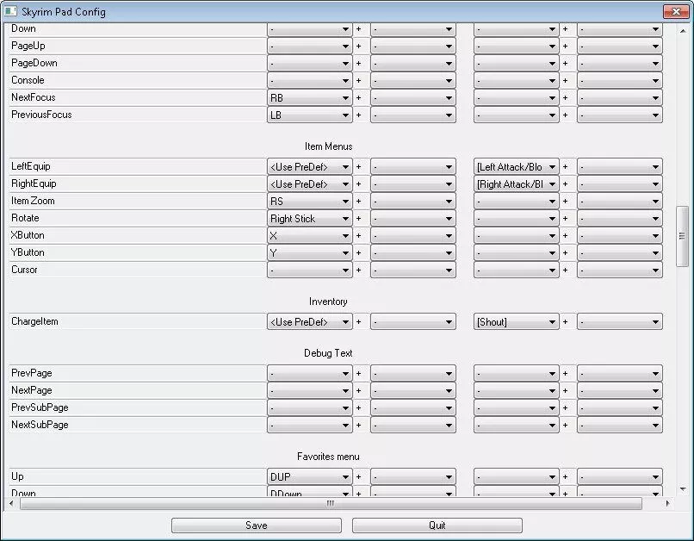Click the NextFocus label
This screenshot has width=694, height=541.
(x=34, y=97)
